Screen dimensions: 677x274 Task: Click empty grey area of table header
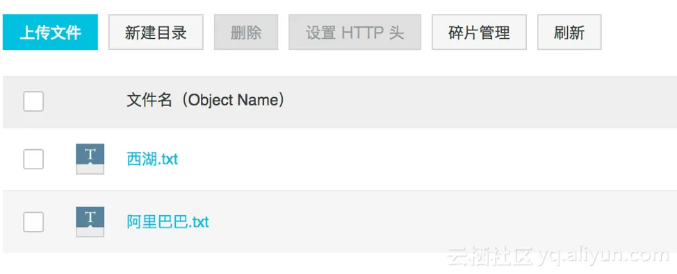(x=475, y=102)
